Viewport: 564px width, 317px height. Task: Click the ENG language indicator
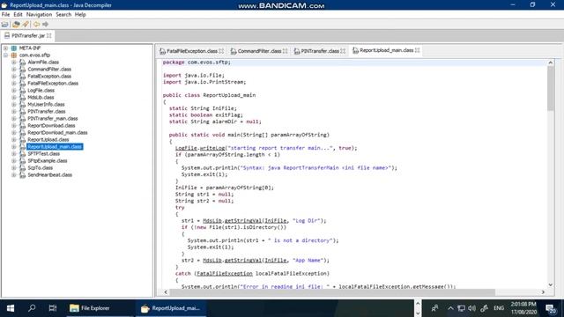coord(499,308)
